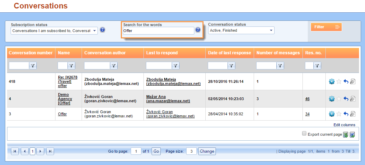Open Res. no. column filter menu

point(317,66)
